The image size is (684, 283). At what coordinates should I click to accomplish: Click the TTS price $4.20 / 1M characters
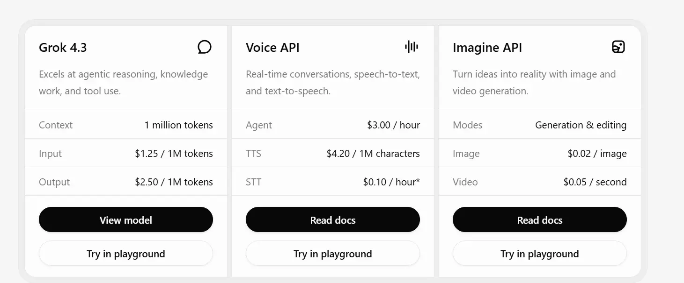pyautogui.click(x=373, y=154)
